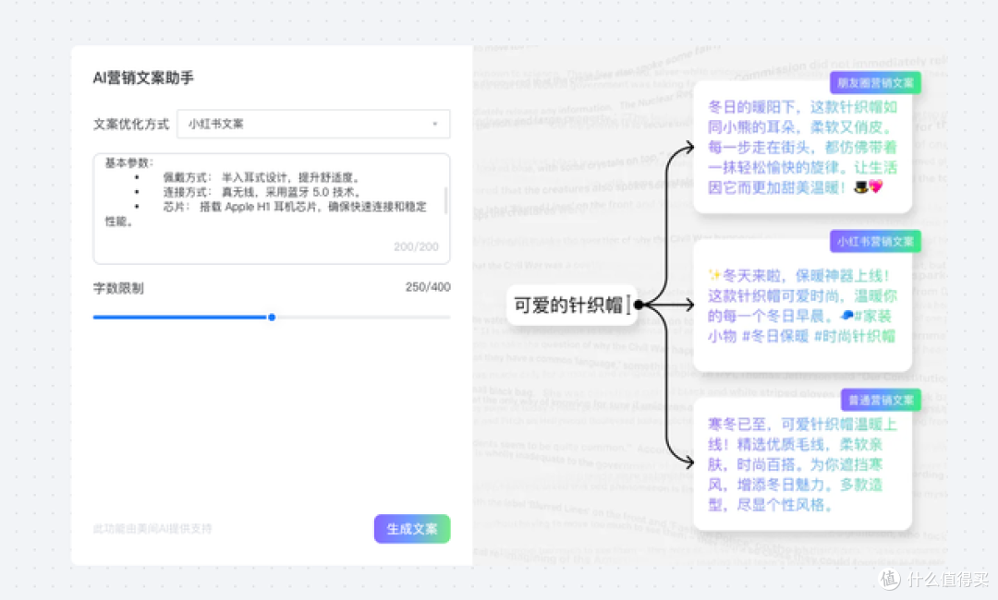Click the AI营销文案助手 title
This screenshot has height=600, width=998.
point(143,78)
